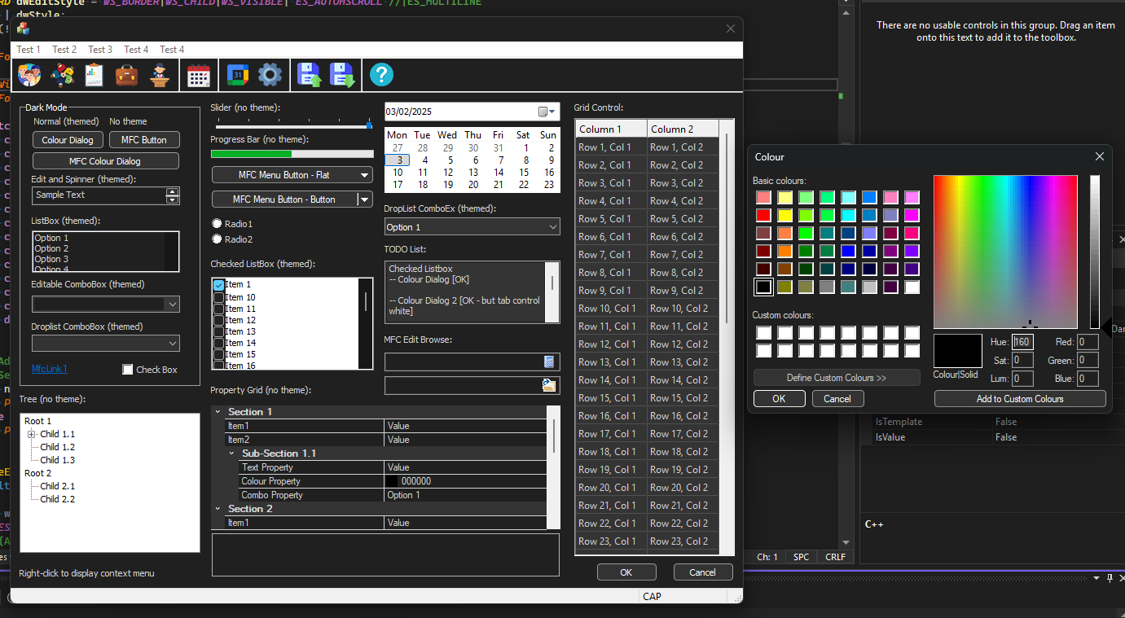Select the Radio2 option
This screenshot has width=1125, height=618.
point(217,239)
